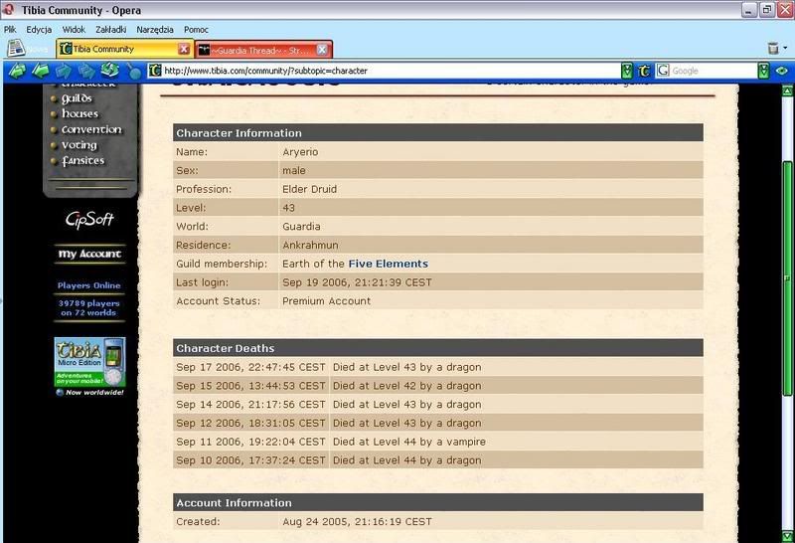Click the Character Deaths section header

click(437, 348)
